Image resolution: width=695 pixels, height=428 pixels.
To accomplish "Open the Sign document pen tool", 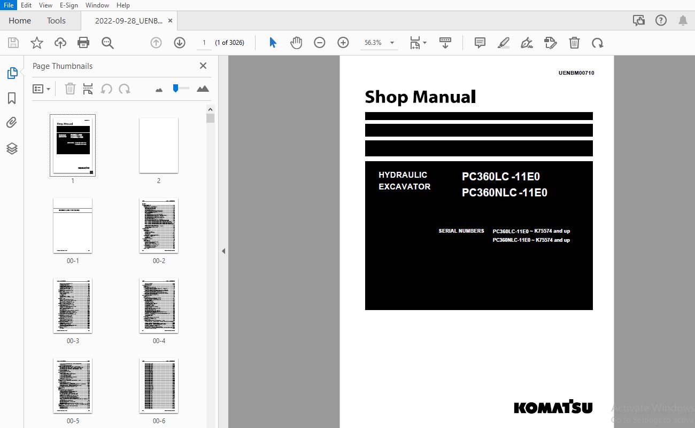I will pyautogui.click(x=527, y=43).
